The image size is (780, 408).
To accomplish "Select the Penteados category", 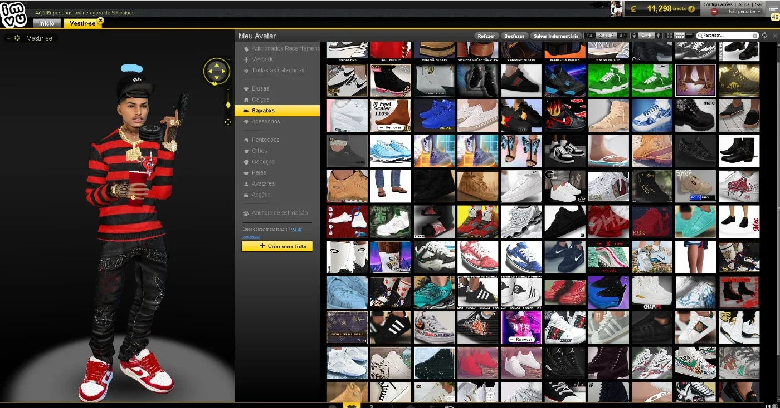I will (x=265, y=140).
